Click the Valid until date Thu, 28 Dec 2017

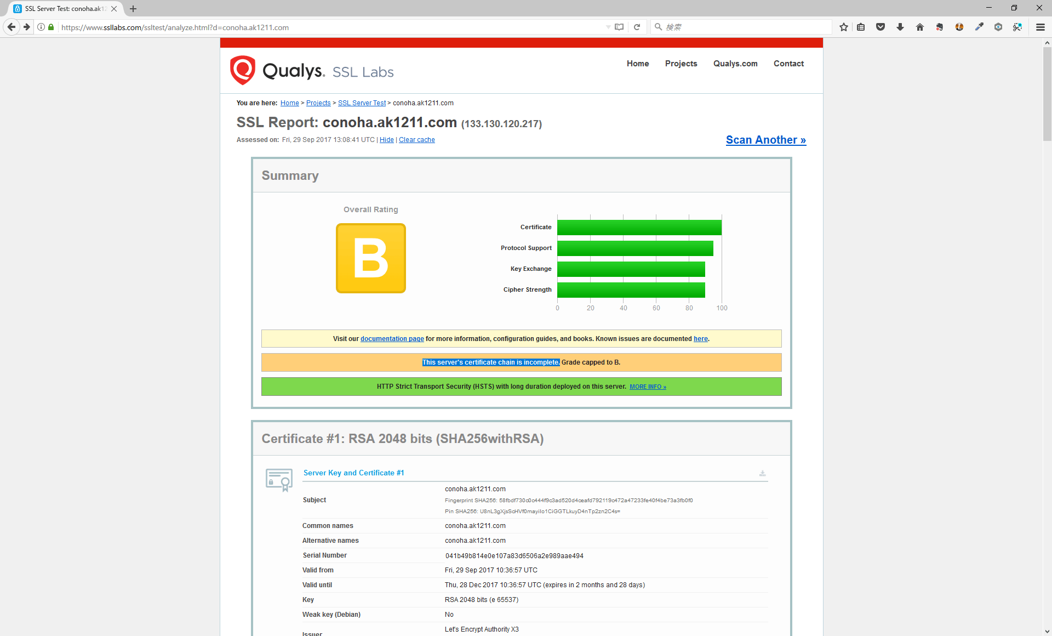[545, 585]
